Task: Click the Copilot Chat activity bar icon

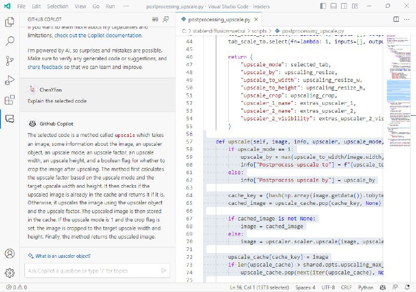Action: [x=9, y=118]
